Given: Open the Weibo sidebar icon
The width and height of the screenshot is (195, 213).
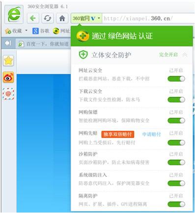Looking at the screenshot, I should 8,77.
